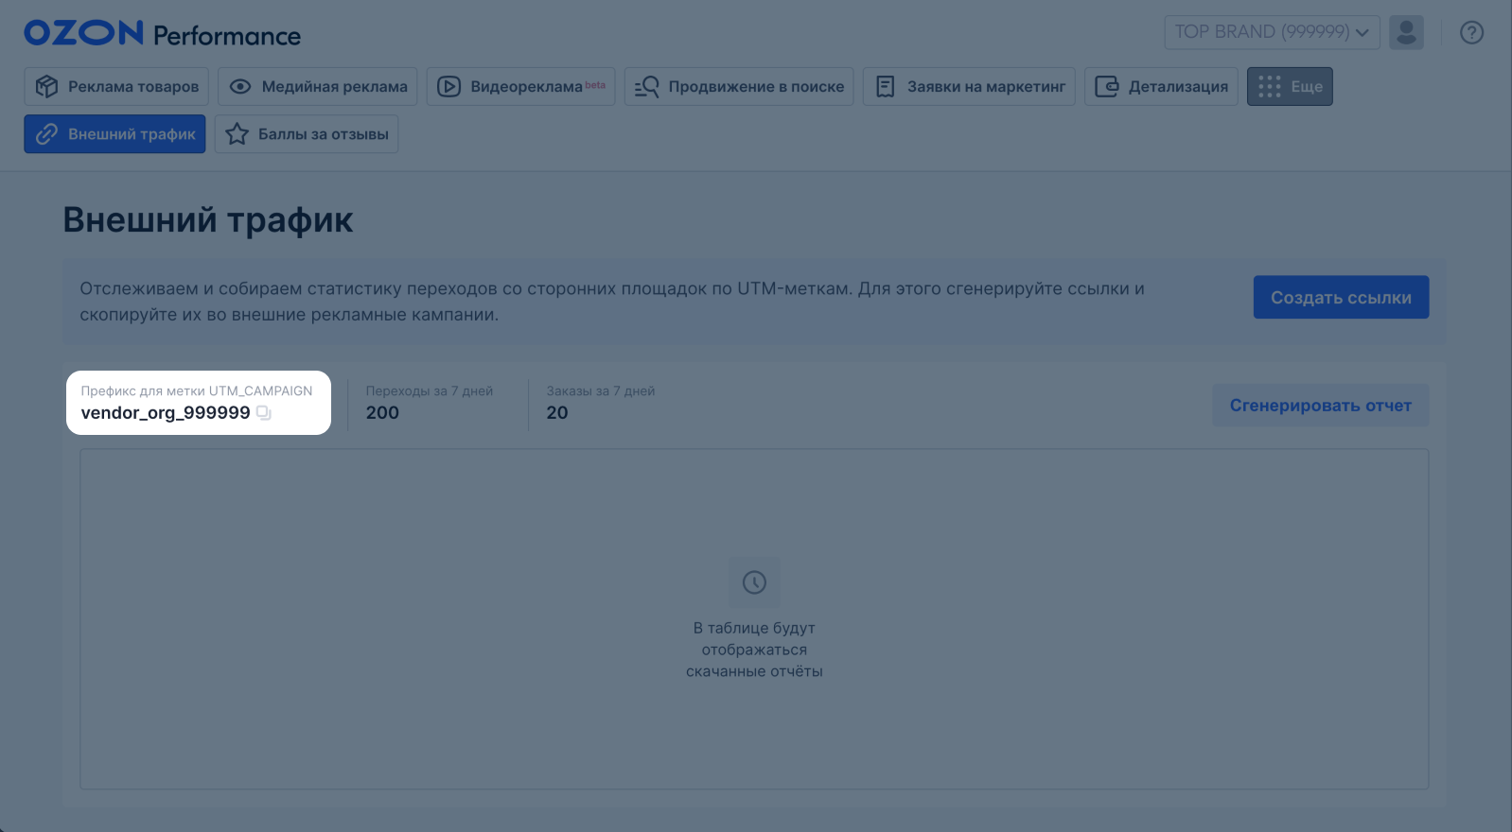Click the Префикс для метки UTM_CAMPAIGN label
The image size is (1512, 832).
click(197, 390)
